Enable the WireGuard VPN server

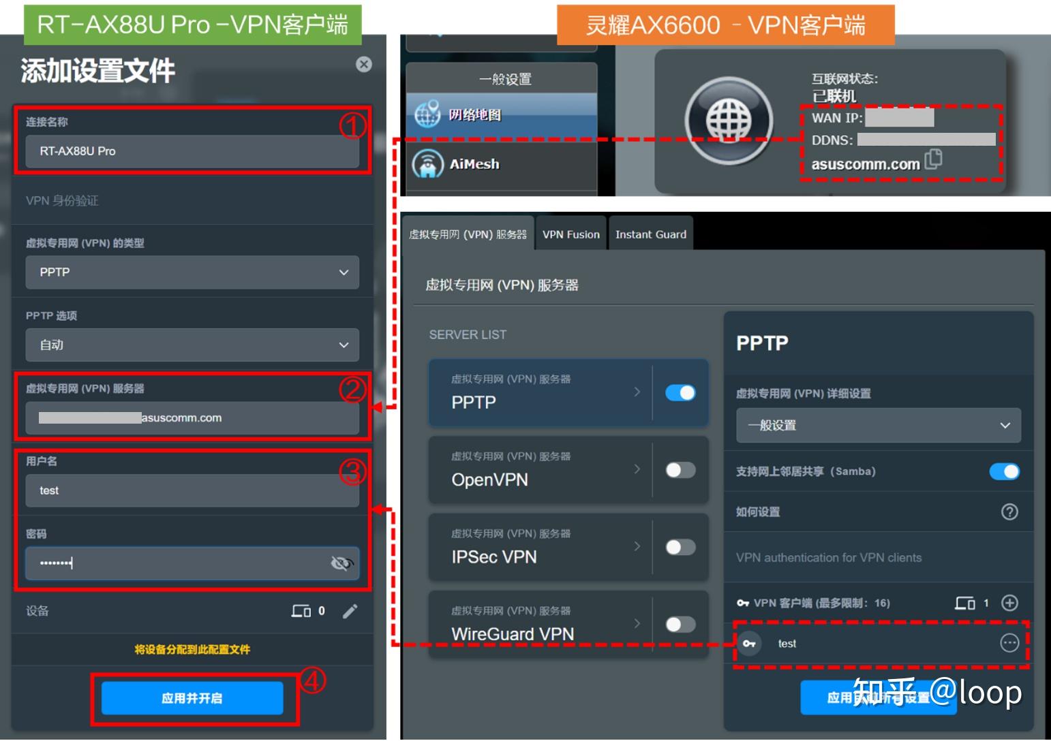point(680,624)
